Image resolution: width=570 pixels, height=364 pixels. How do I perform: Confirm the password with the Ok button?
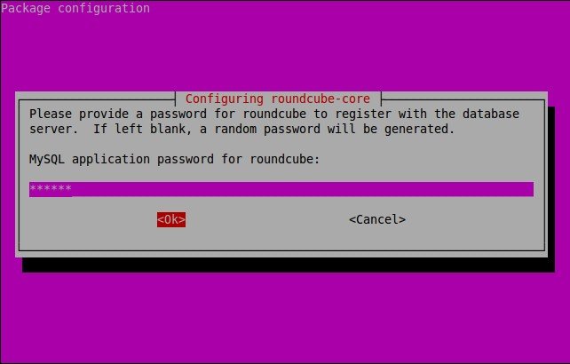point(171,219)
